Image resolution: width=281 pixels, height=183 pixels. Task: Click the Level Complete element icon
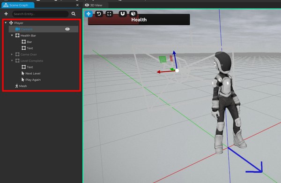(x=17, y=61)
